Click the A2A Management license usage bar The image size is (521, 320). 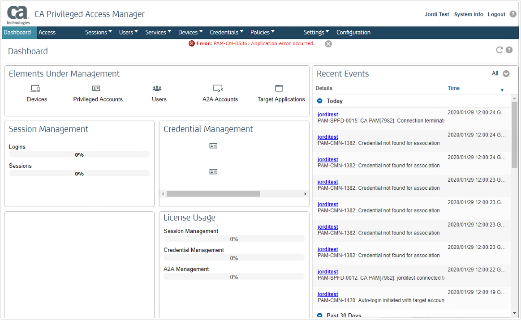tap(234, 277)
